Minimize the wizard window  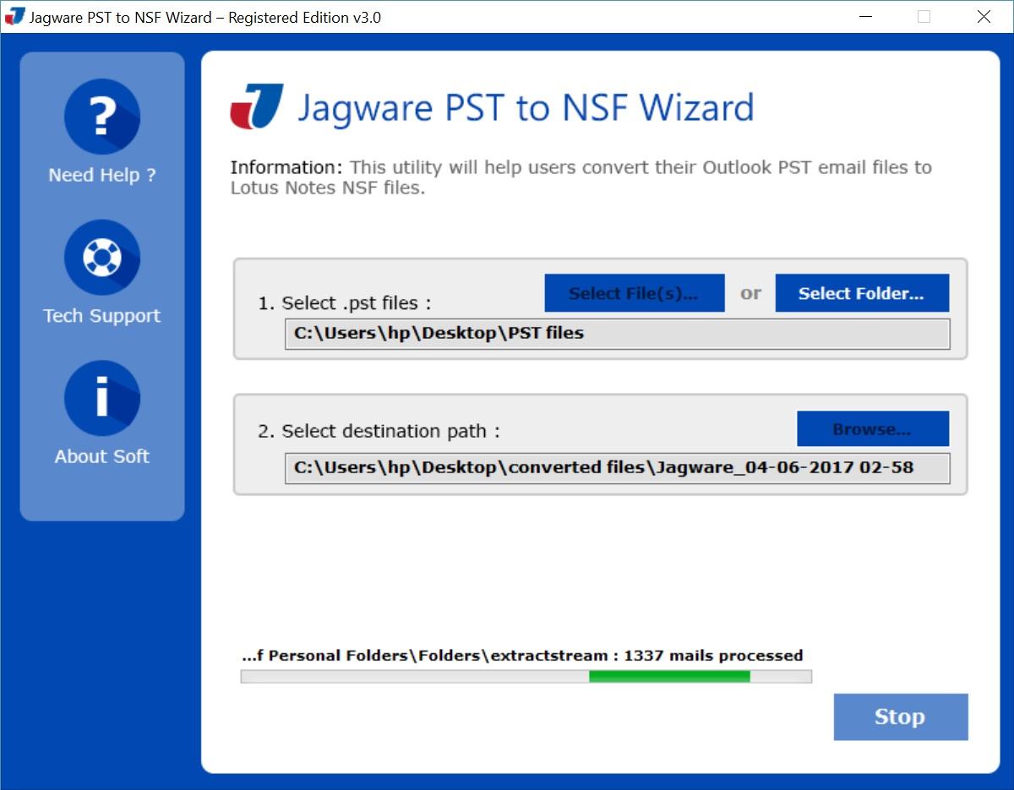click(865, 17)
